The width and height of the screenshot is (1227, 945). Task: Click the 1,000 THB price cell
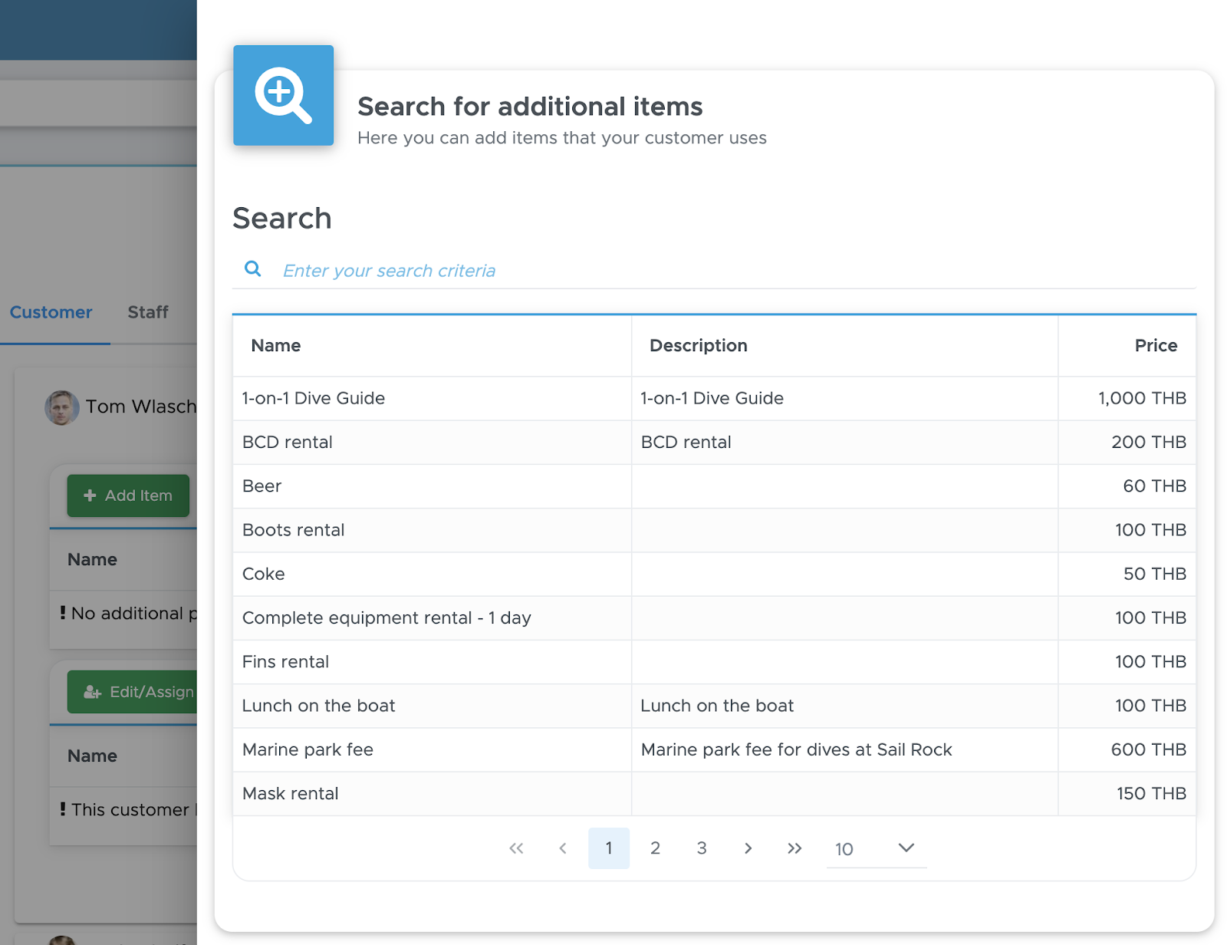coord(1127,399)
